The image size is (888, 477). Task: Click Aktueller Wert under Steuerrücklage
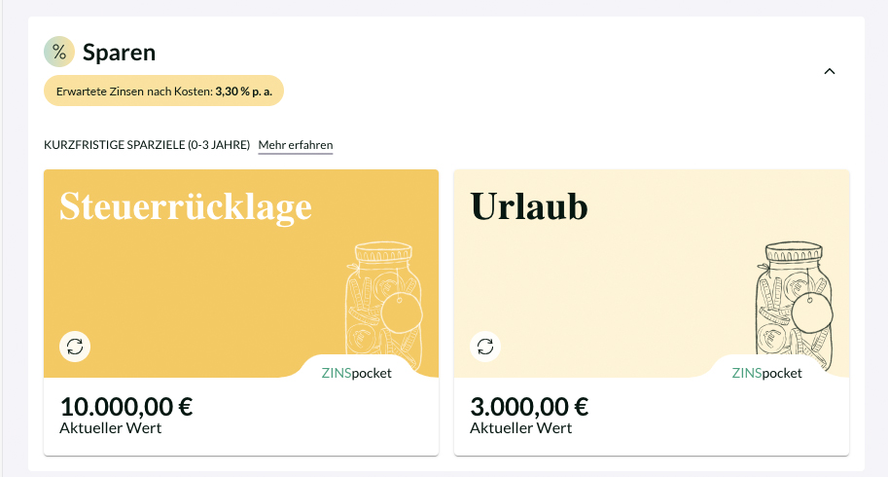pyautogui.click(x=111, y=427)
